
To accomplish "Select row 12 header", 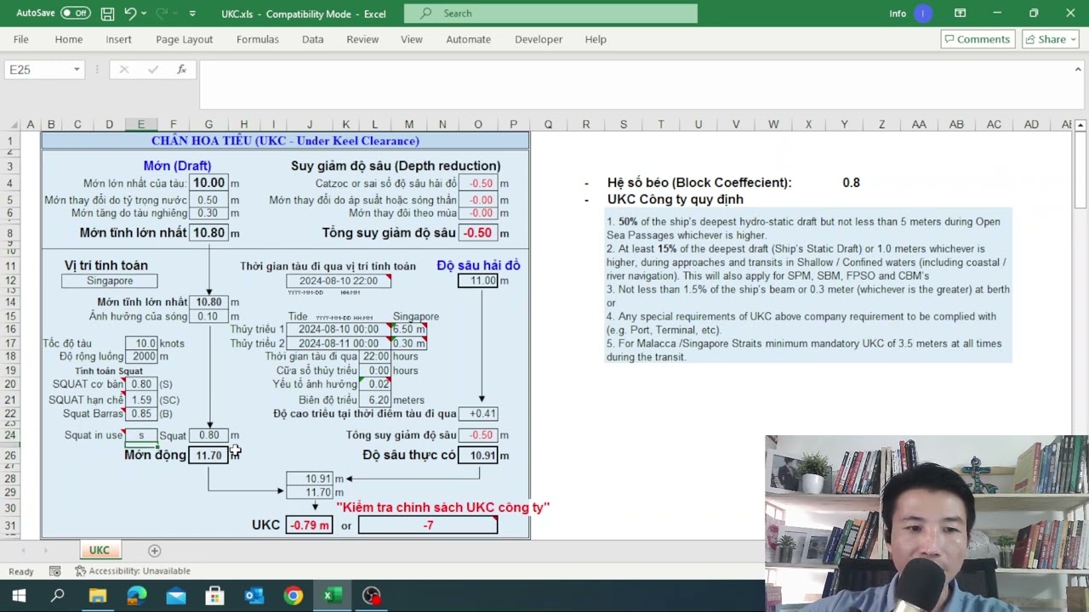I will click(x=10, y=280).
